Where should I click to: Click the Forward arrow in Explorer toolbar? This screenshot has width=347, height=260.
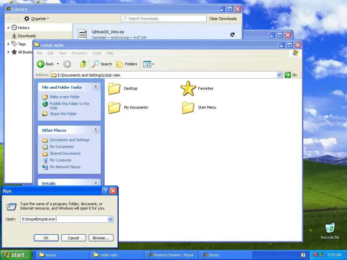[x=67, y=64]
